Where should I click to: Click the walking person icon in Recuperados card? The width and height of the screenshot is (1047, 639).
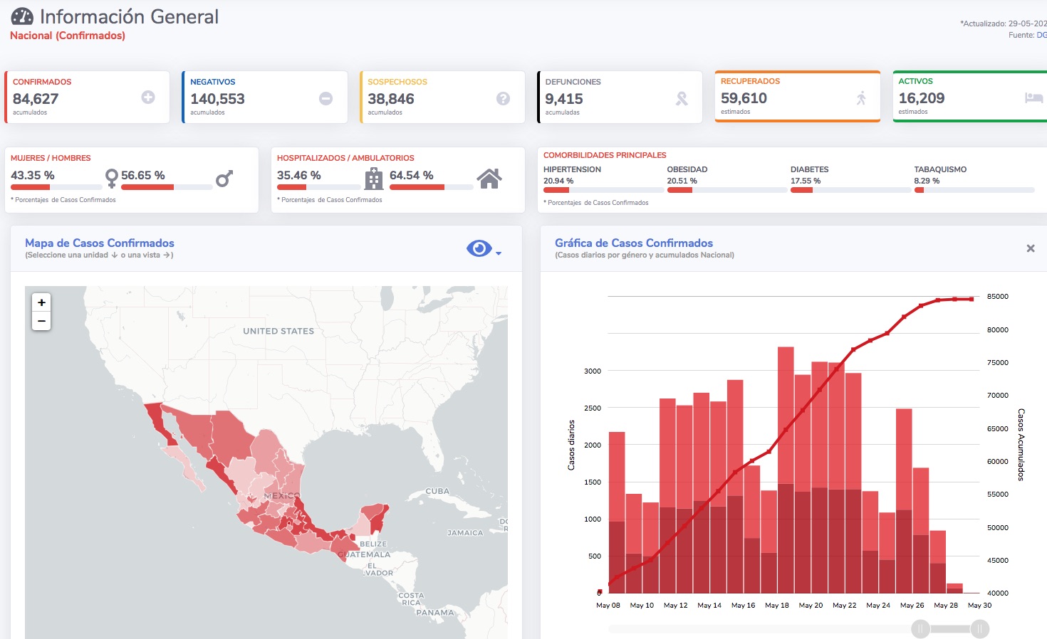tap(861, 98)
